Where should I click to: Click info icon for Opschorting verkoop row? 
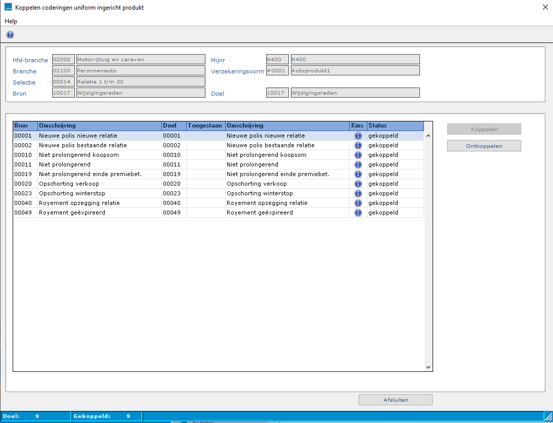[x=358, y=184]
